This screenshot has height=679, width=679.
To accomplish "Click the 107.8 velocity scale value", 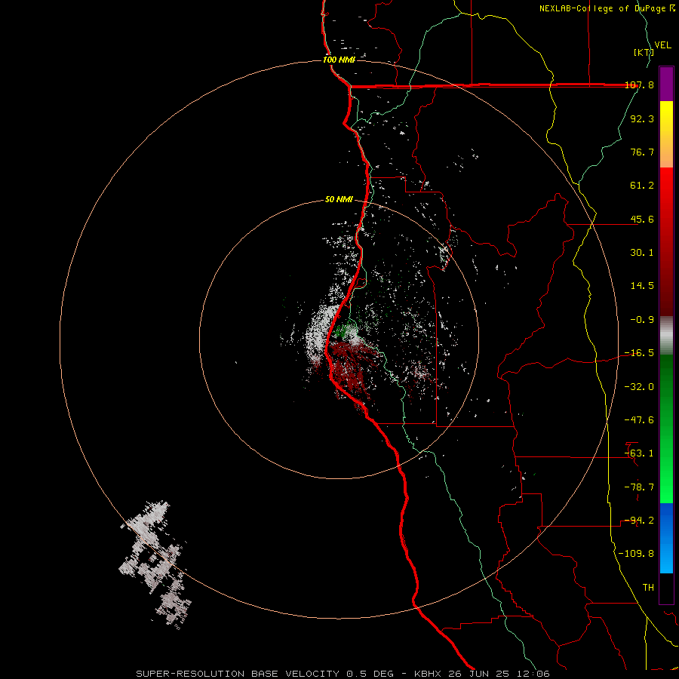I will click(x=639, y=84).
